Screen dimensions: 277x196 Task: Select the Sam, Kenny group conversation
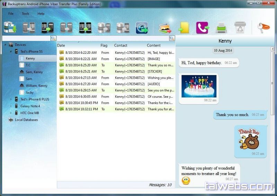[34, 72]
